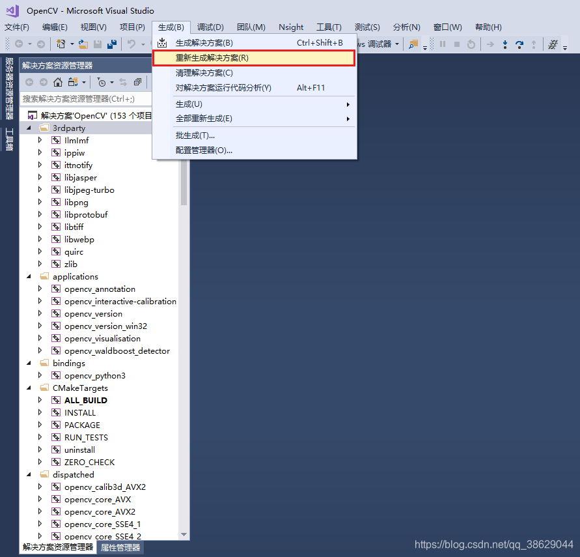
Task: Select the INSTALL project
Action: (80, 412)
